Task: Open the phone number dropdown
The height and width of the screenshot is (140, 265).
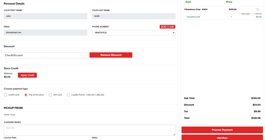Action: (x=134, y=33)
